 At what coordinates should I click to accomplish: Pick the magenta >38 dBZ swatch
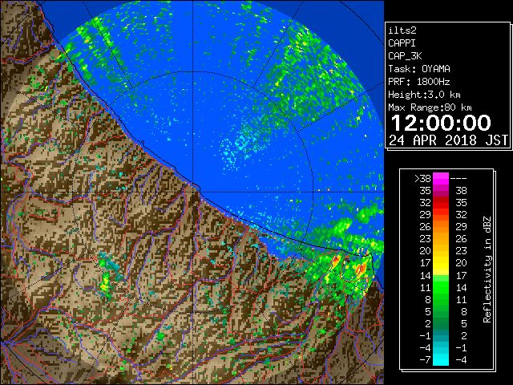coord(441,178)
